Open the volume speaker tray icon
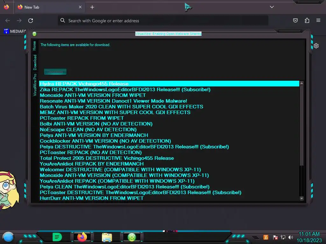Image resolution: width=326 pixels, height=244 pixels. click(x=291, y=237)
